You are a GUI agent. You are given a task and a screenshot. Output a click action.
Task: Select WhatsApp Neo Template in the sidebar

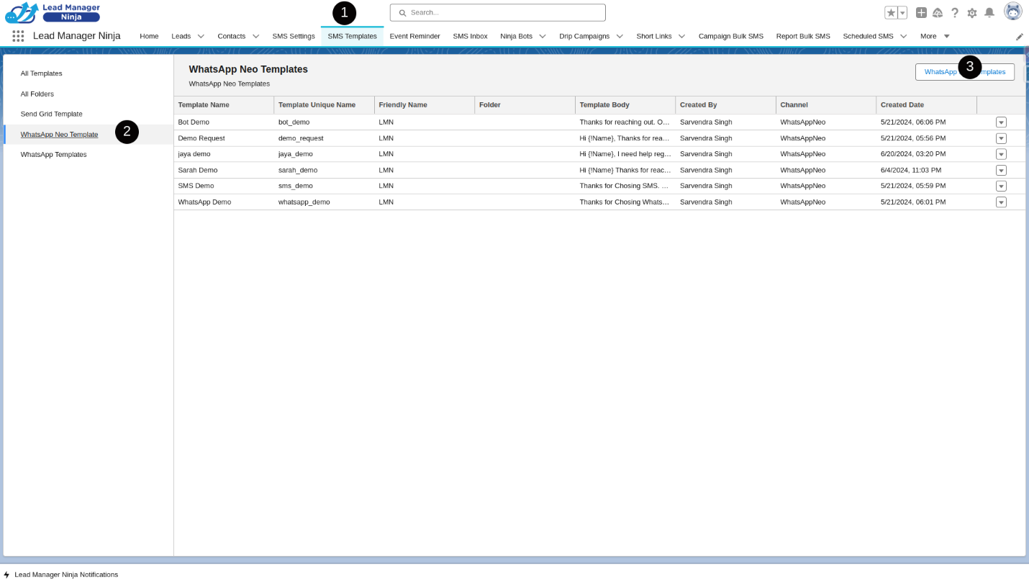tap(60, 135)
